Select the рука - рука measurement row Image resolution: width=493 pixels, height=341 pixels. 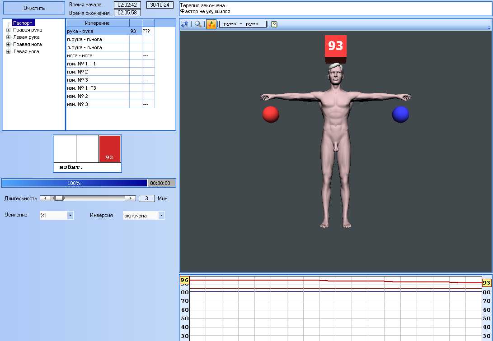[110, 31]
